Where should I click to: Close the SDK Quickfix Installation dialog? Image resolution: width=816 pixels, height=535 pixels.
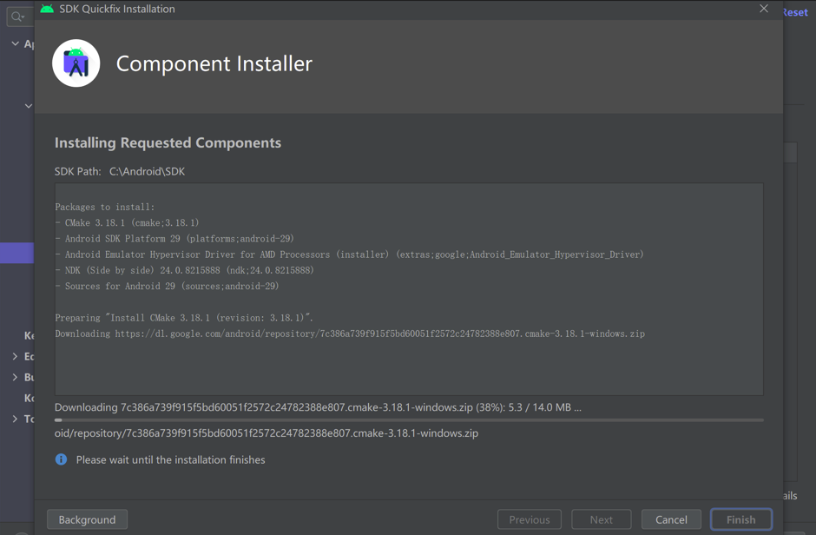tap(764, 9)
